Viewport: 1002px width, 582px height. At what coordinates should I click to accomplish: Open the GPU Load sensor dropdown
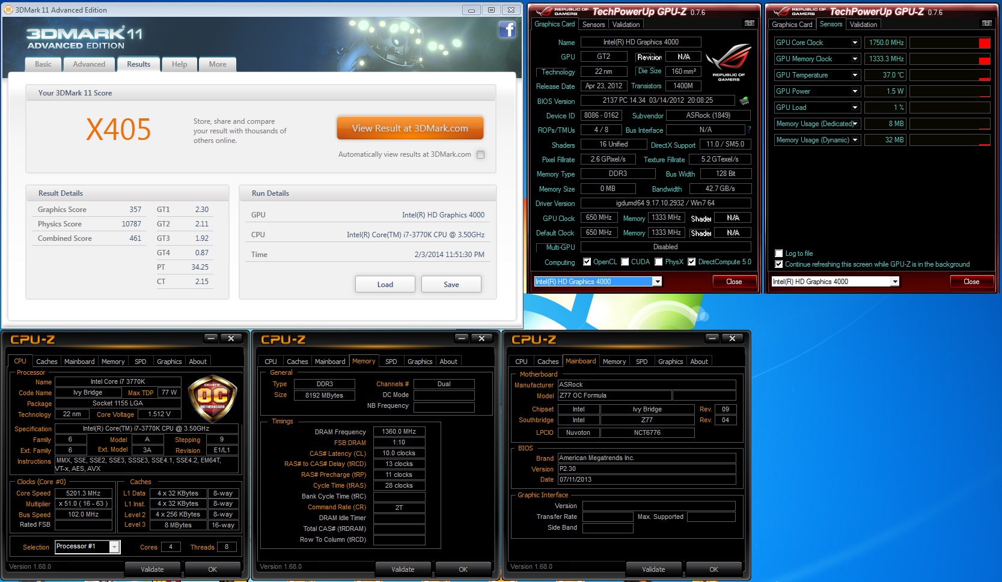click(x=855, y=108)
